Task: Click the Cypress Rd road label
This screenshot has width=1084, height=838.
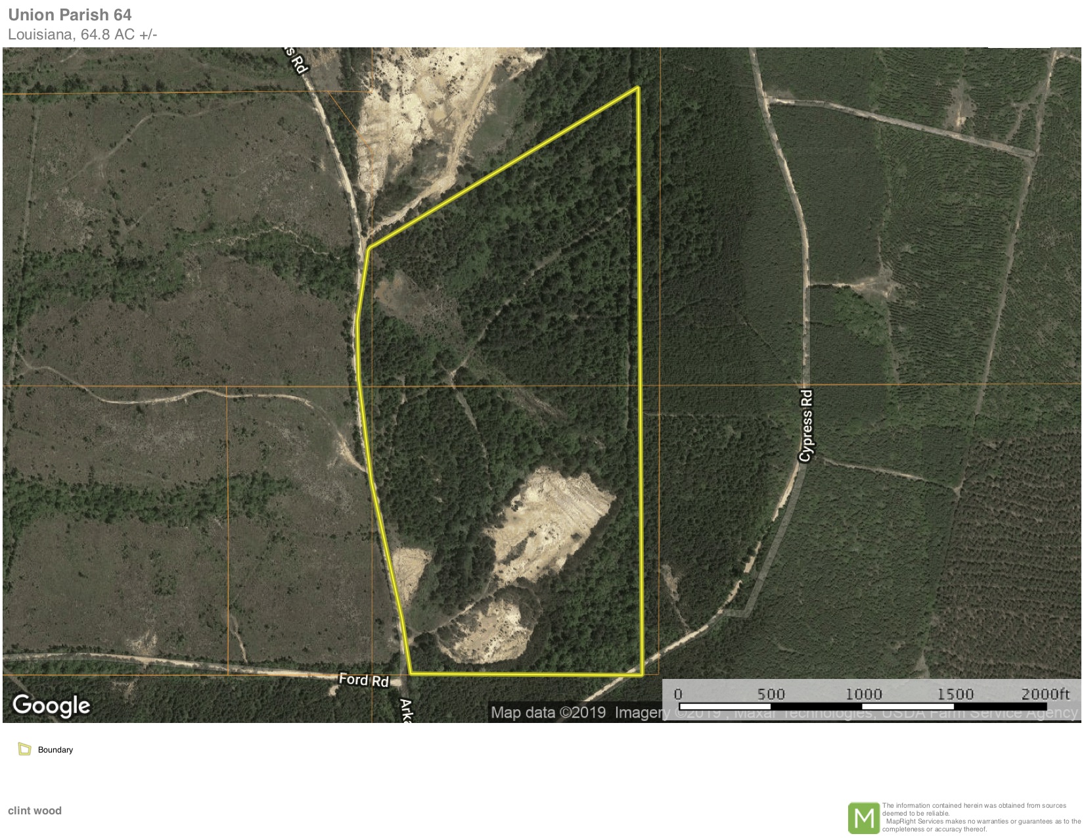Action: (x=806, y=425)
